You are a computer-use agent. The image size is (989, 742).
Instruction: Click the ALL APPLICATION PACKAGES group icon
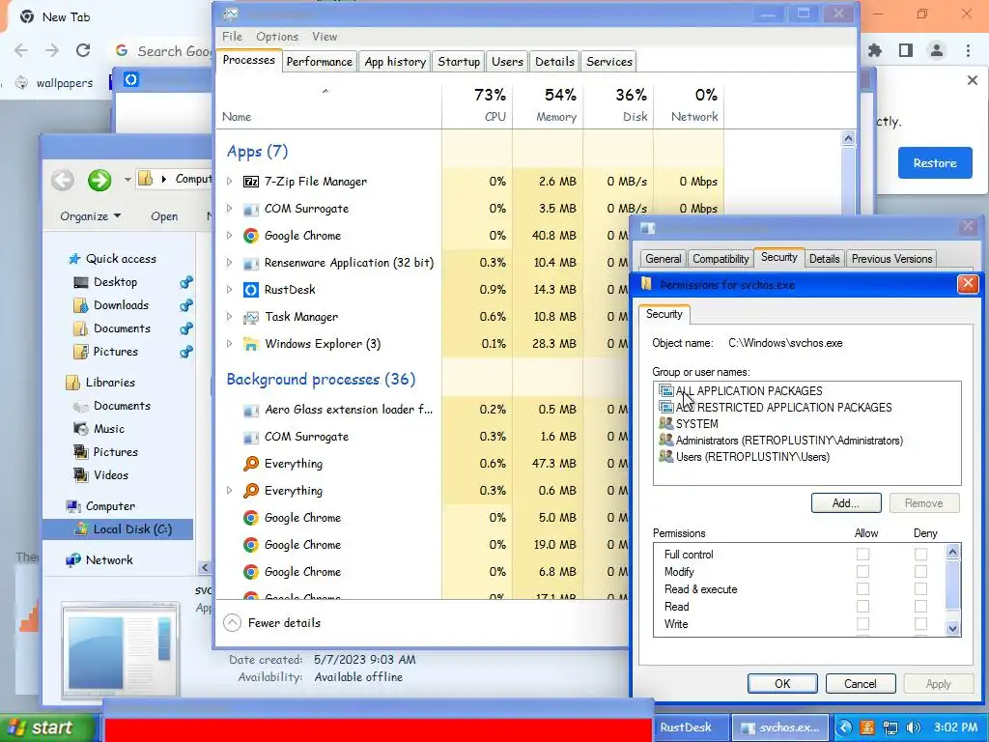[666, 390]
